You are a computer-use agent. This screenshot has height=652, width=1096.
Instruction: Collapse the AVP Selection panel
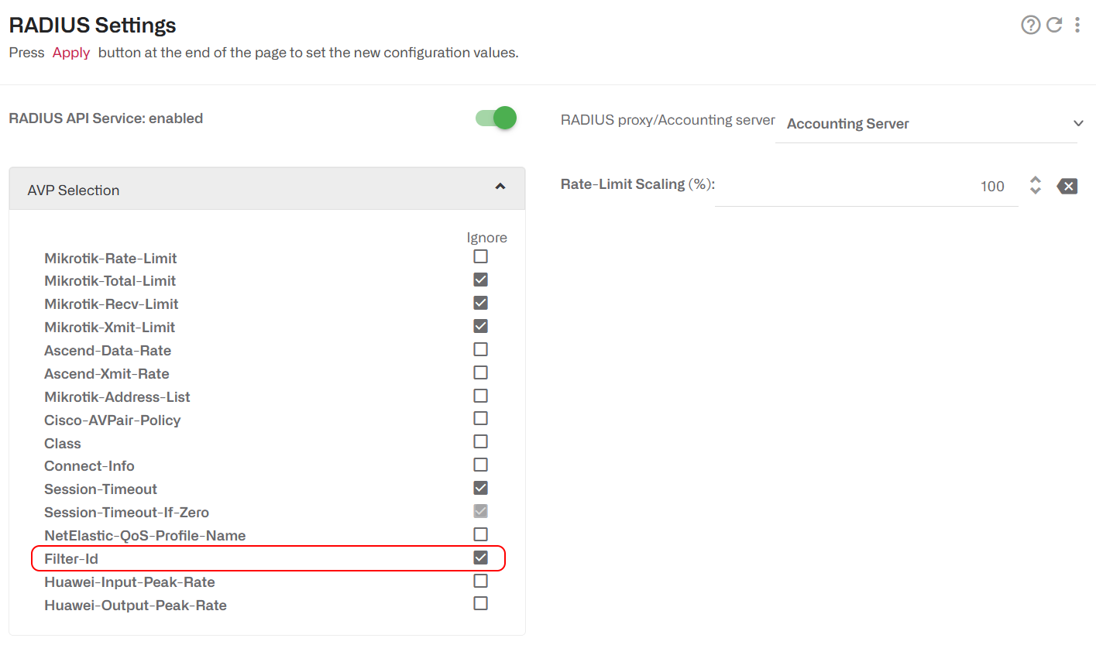[500, 187]
